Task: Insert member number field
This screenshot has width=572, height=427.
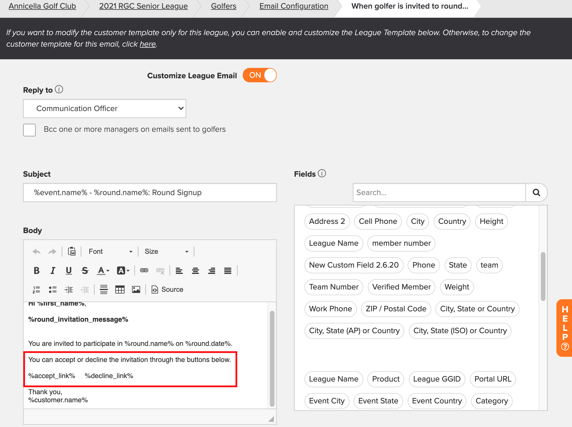Action: point(401,243)
